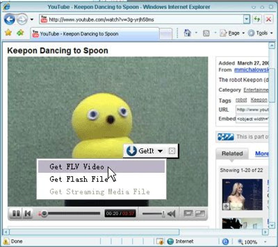Open a new blank tab

(x=165, y=34)
